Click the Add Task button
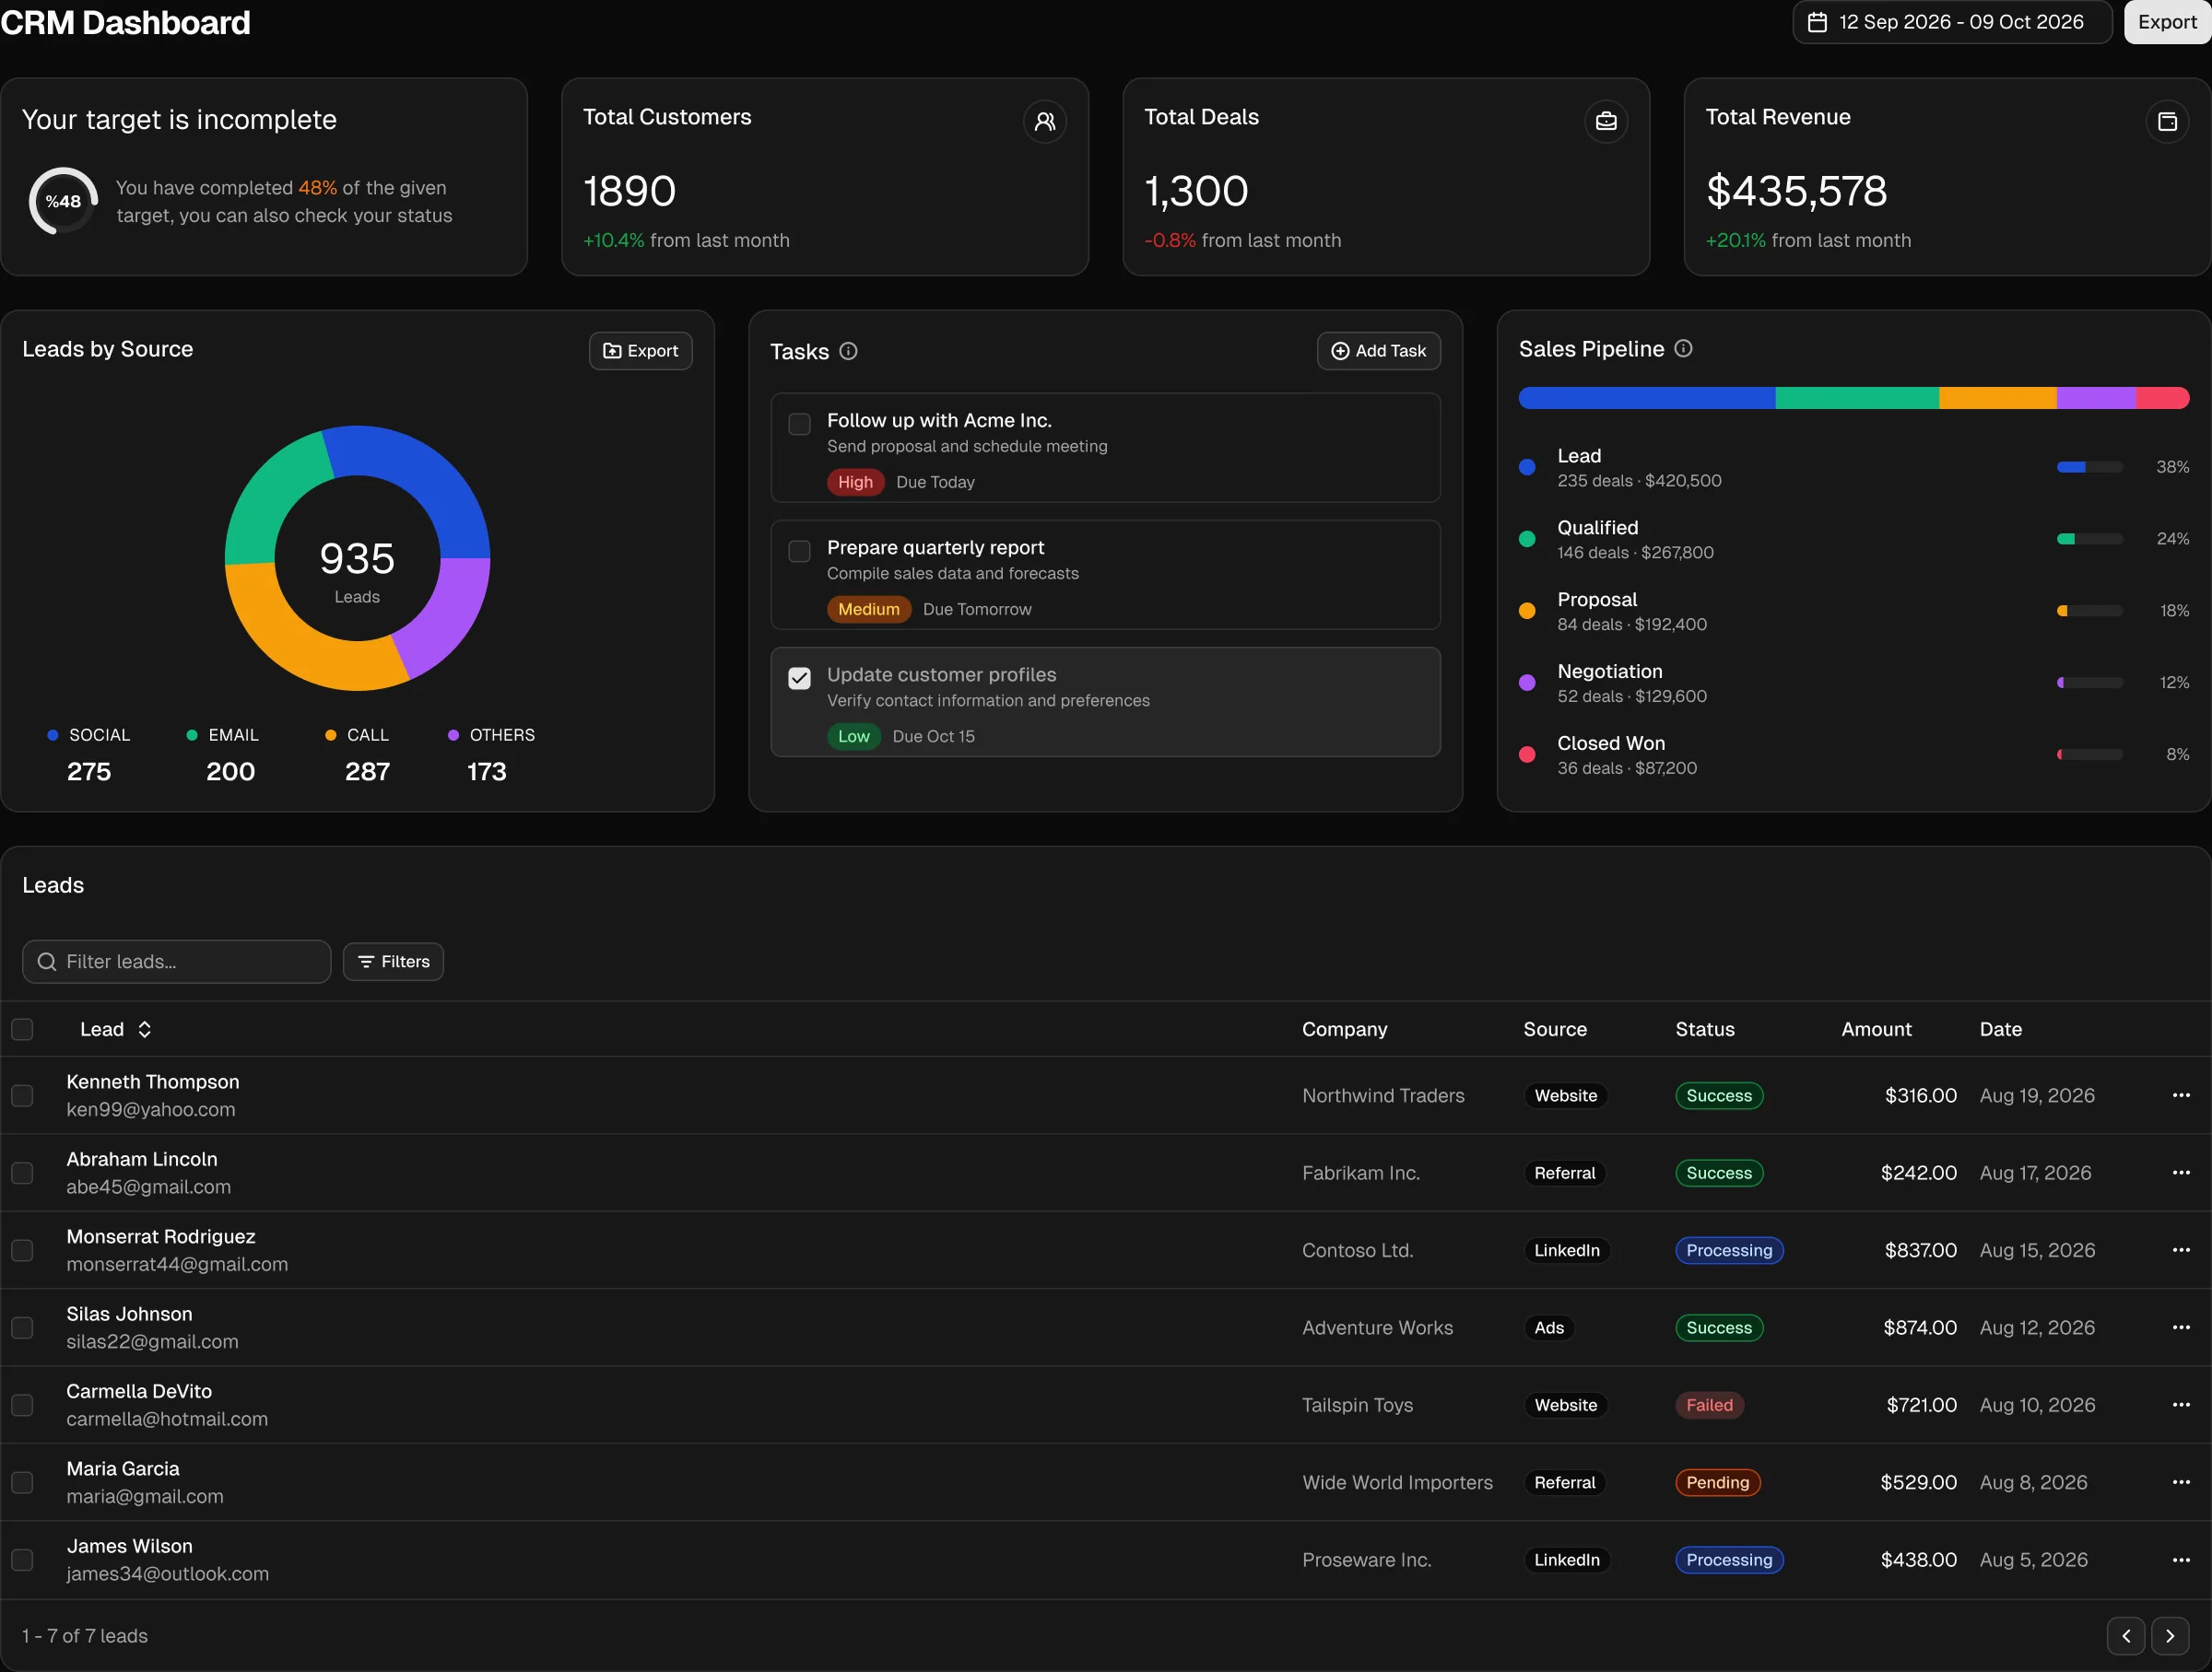This screenshot has height=1672, width=2212. [x=1378, y=351]
